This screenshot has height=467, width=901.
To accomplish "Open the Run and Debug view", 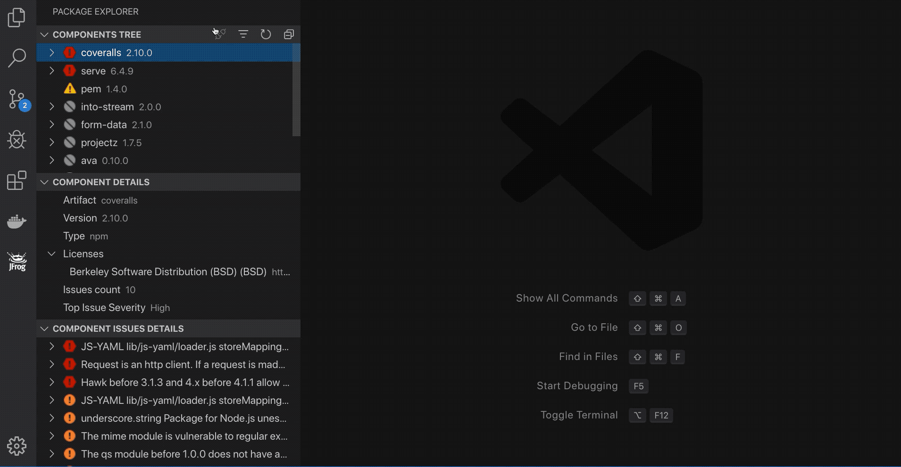I will [x=17, y=139].
